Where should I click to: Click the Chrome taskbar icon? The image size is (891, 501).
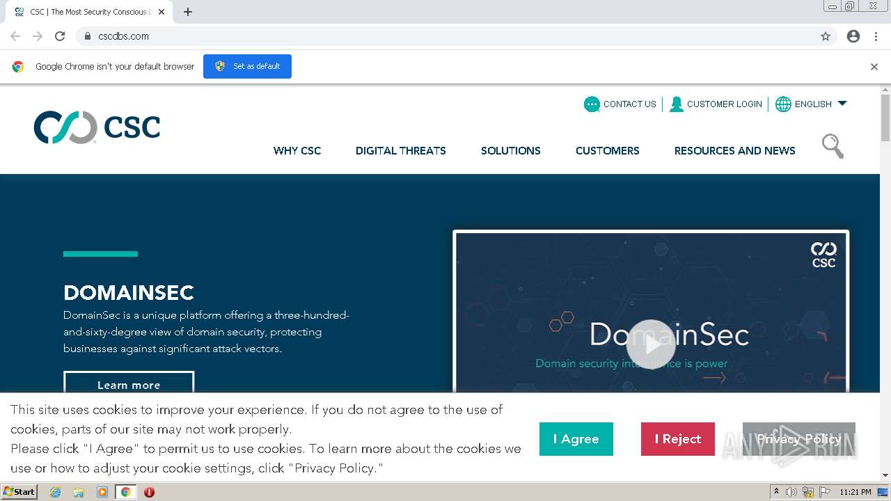tap(125, 492)
